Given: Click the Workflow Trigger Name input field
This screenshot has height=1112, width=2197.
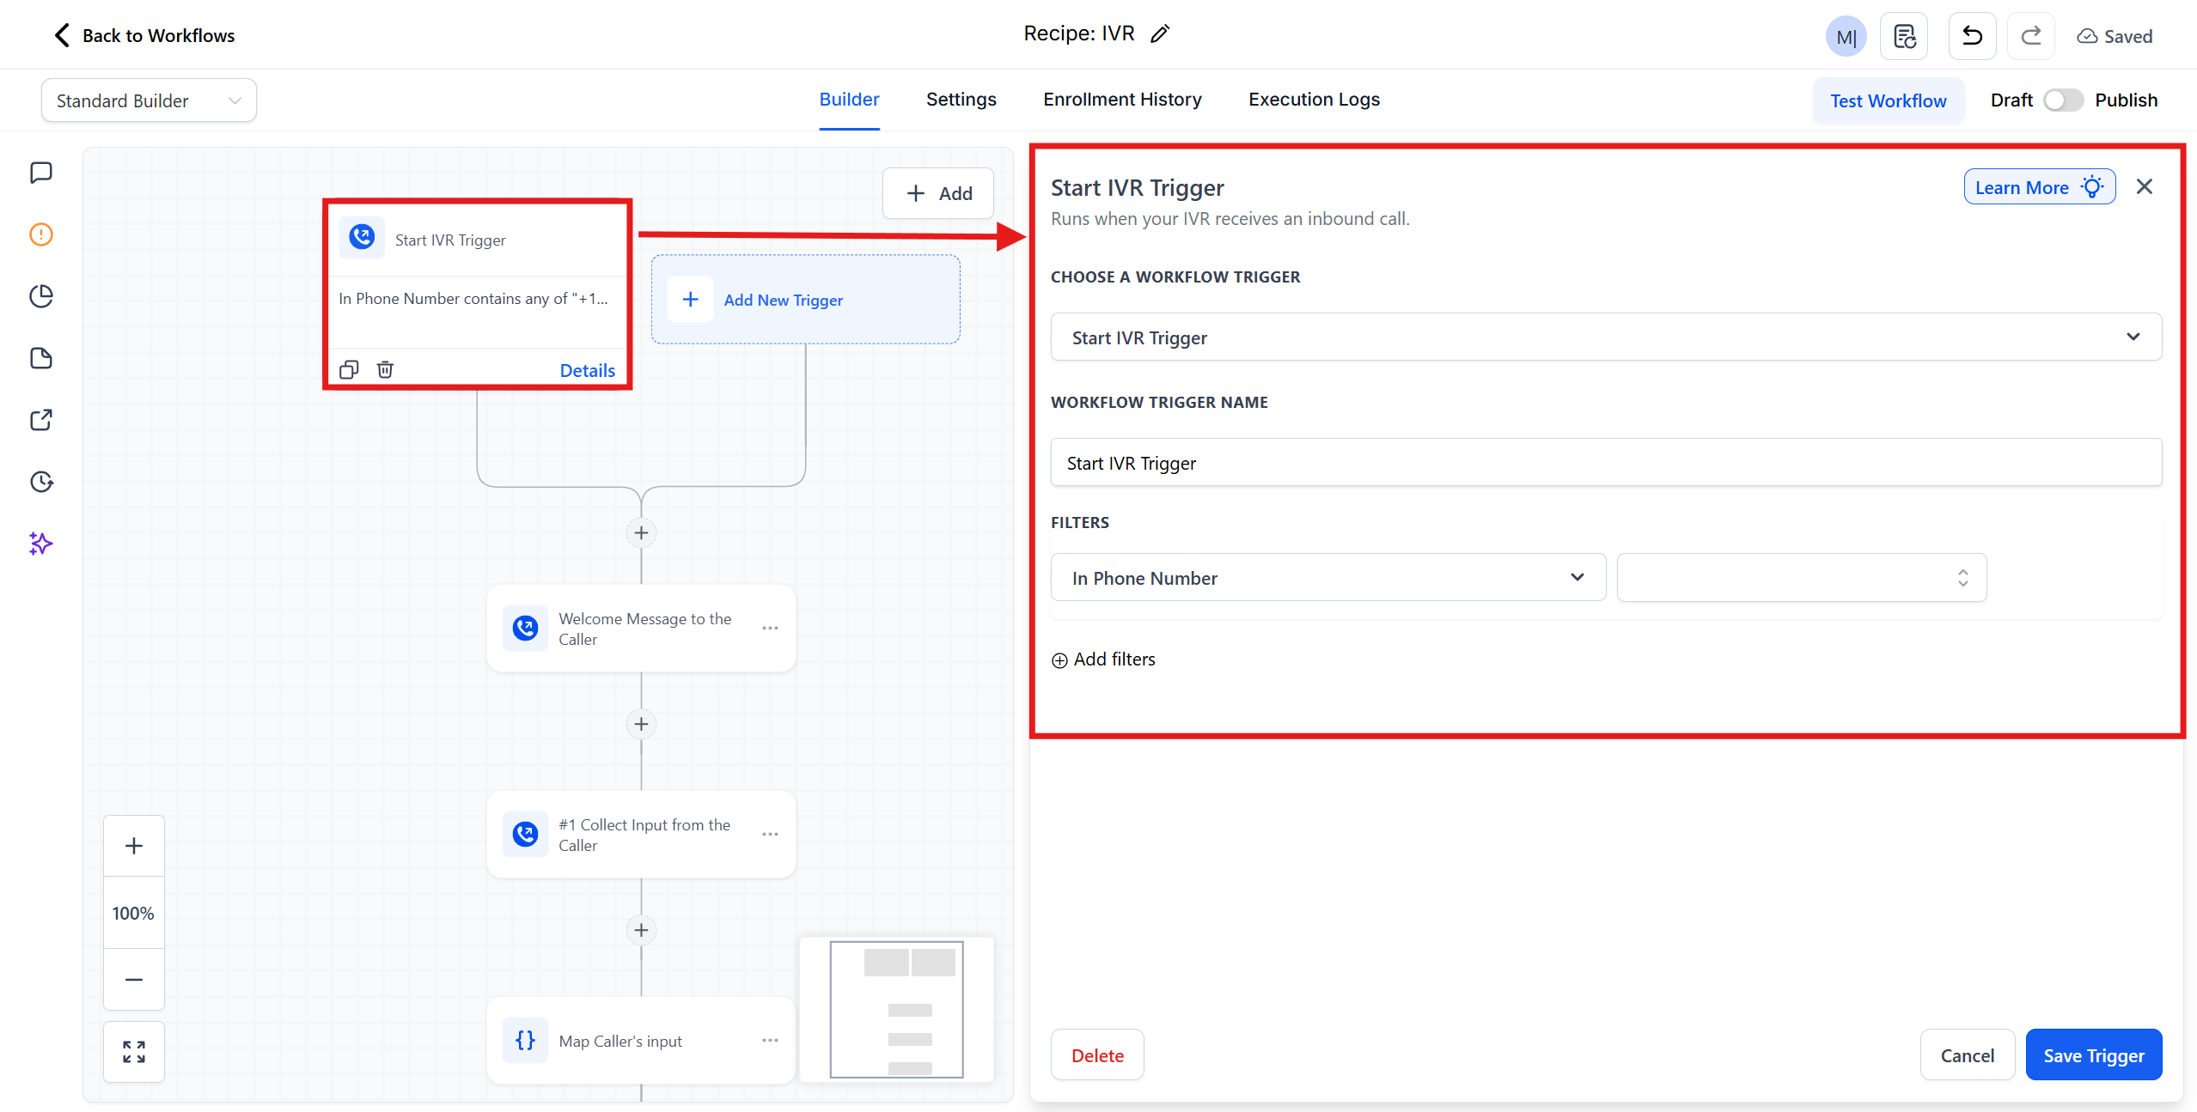Looking at the screenshot, I should point(1605,463).
